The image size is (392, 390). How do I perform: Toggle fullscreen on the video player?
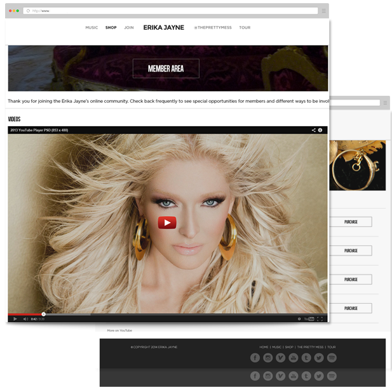tap(320, 319)
